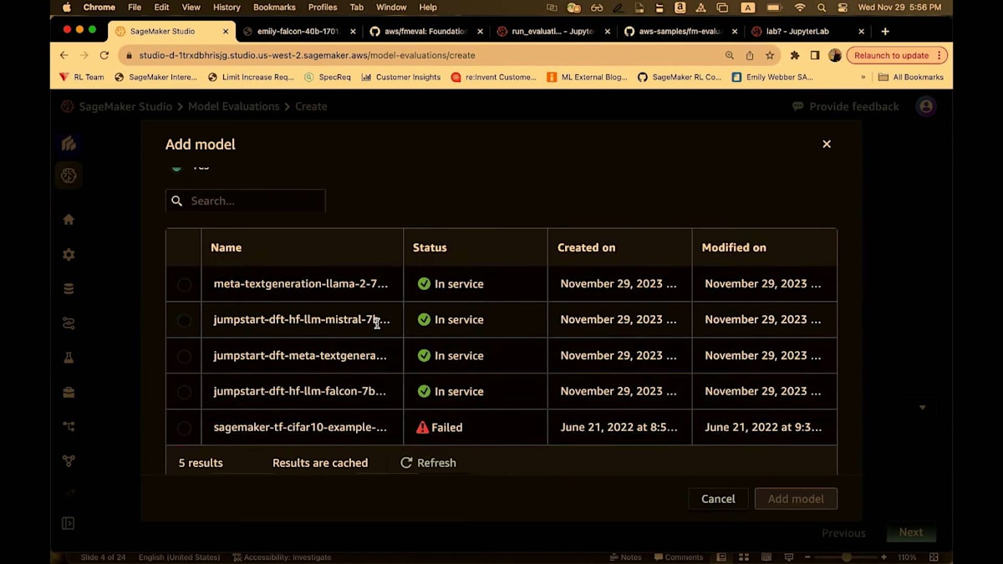Screen dimensions: 1003x564
Task: Open the Chrome extensions puzzle icon
Action: (795, 55)
